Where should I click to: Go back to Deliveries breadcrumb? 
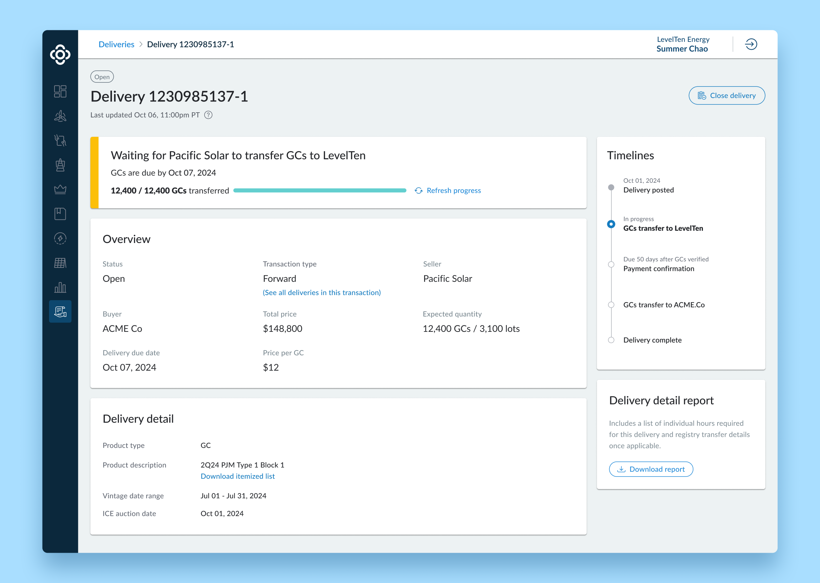(116, 44)
